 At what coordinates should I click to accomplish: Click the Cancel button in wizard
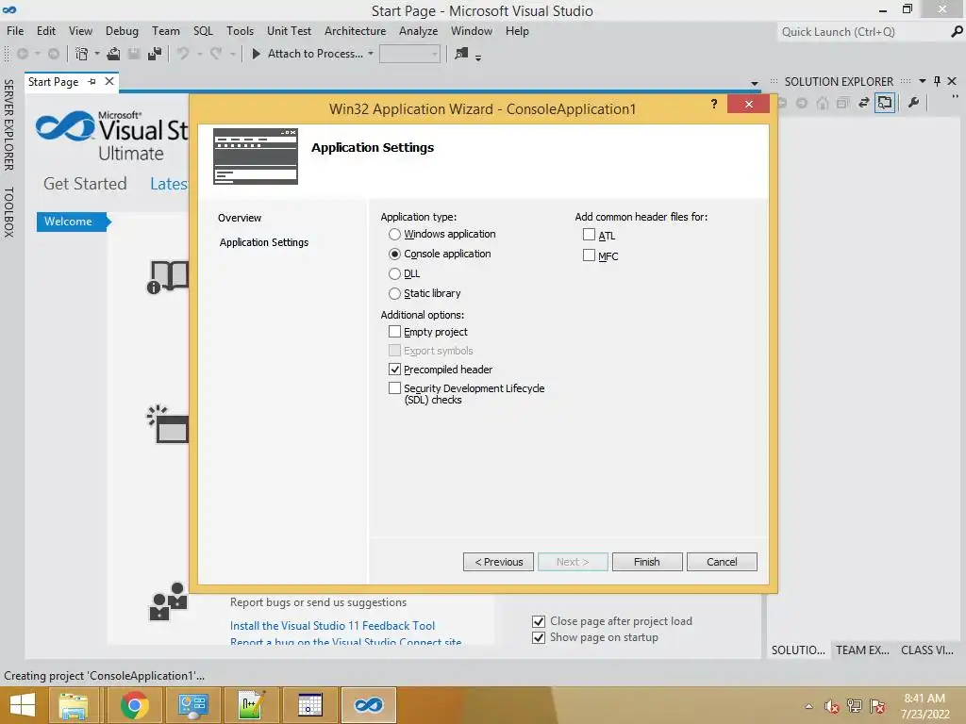click(x=722, y=562)
